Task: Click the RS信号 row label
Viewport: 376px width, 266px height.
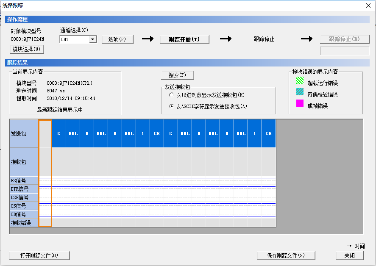Action: pyautogui.click(x=24, y=181)
